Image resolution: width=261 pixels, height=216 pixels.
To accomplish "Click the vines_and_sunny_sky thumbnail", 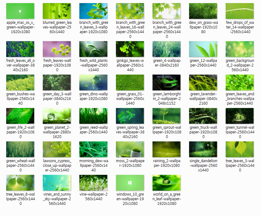I will click(57, 183).
